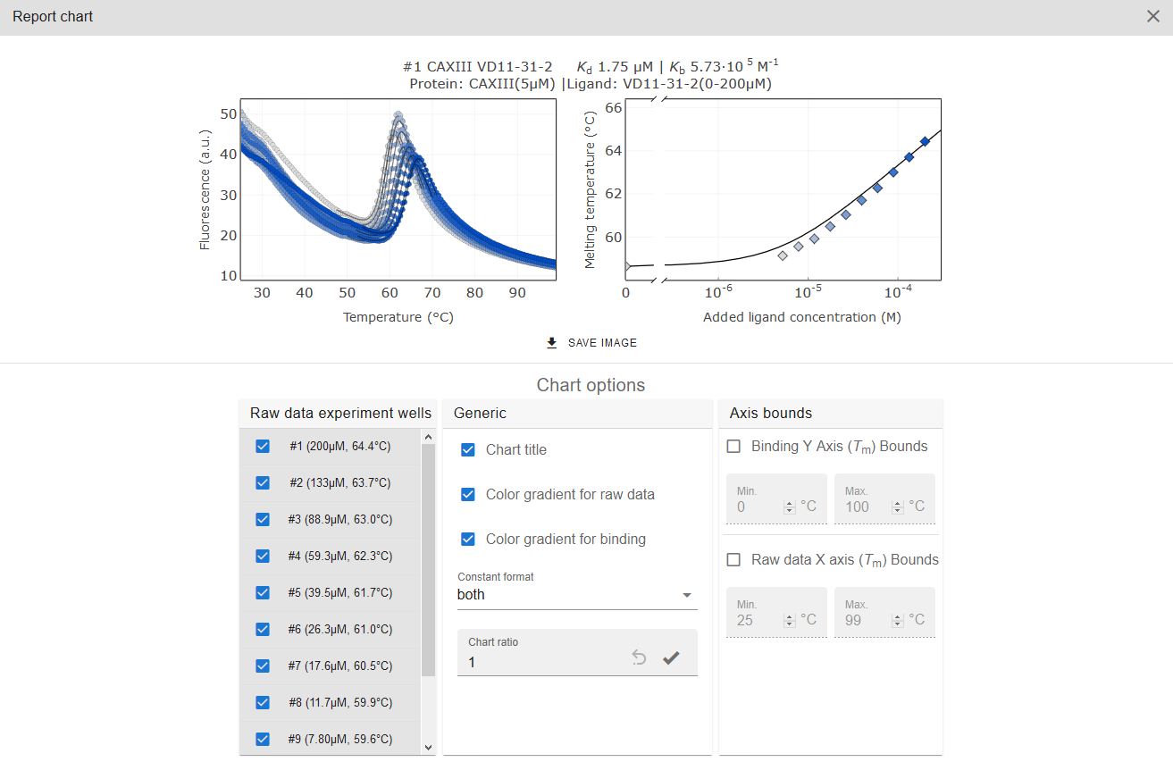Close the Report chart dialog
The image size is (1173, 762).
1152,17
